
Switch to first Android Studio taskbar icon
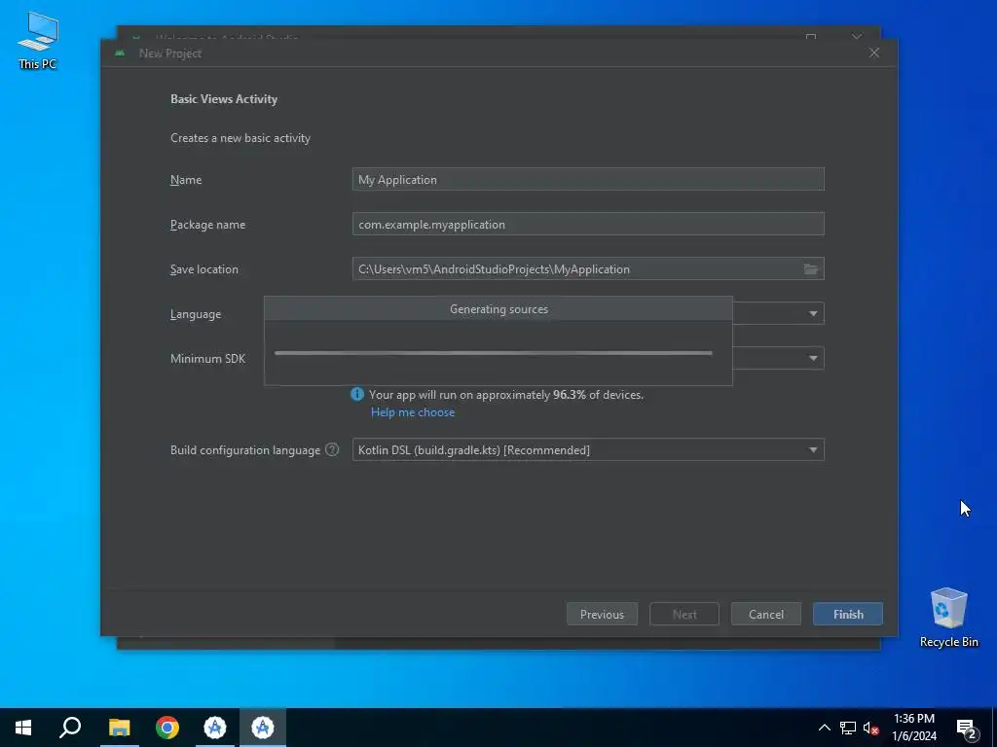tap(215, 728)
